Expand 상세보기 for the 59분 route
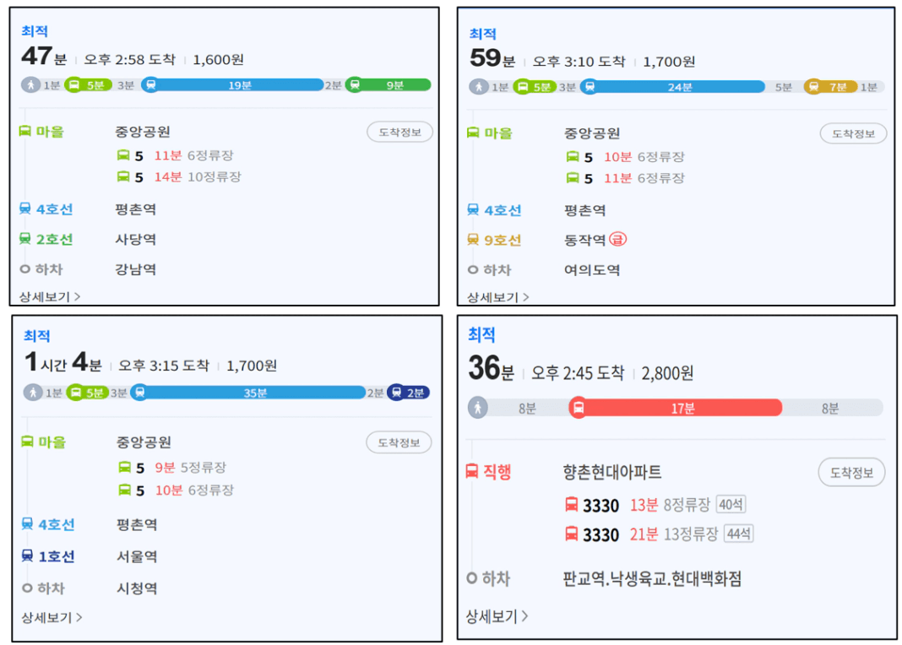The height and width of the screenshot is (645, 902). pos(498,297)
